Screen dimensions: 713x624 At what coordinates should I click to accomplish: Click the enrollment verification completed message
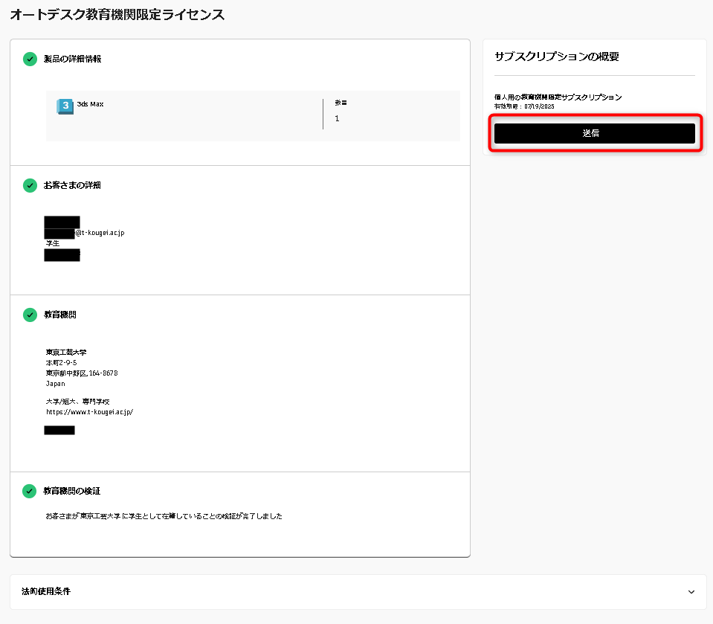(164, 516)
